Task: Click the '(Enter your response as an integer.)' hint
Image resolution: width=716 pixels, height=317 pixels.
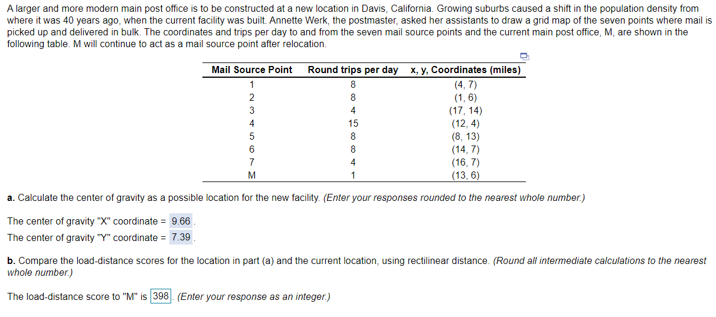Action: (253, 296)
